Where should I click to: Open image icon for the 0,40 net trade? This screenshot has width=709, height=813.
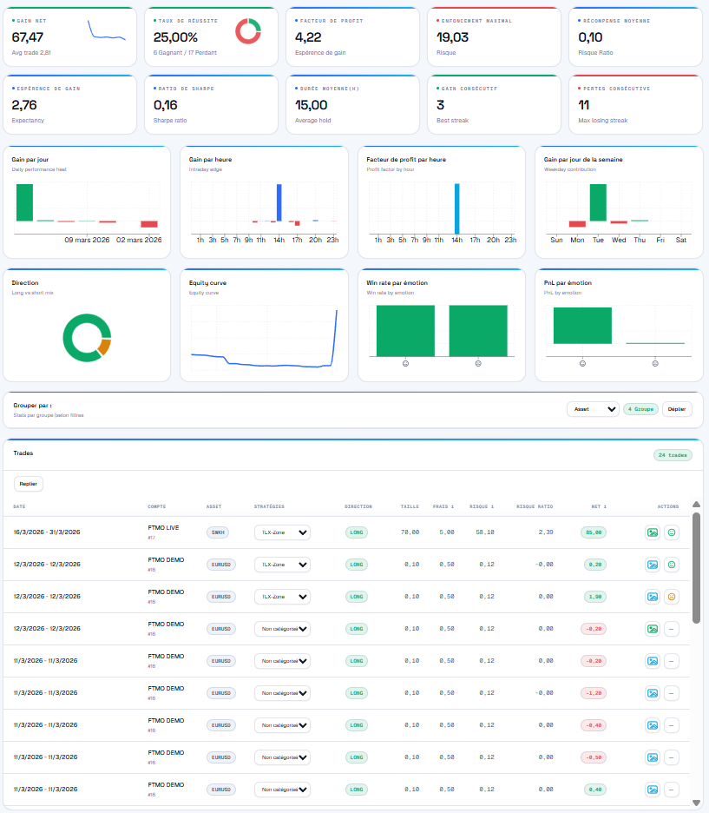click(653, 790)
